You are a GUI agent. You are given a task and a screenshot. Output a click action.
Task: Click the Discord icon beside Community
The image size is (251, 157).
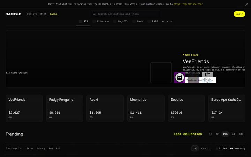(231, 149)
